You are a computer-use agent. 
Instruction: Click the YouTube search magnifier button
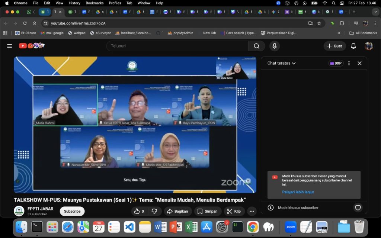pos(256,46)
